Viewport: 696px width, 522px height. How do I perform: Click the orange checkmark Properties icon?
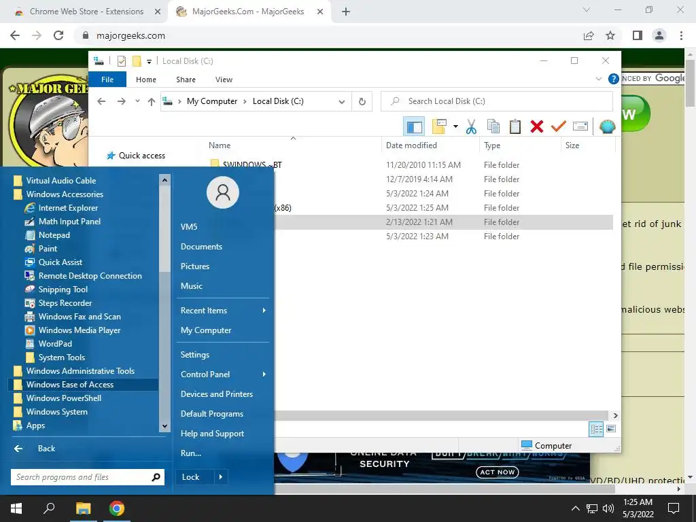point(559,126)
